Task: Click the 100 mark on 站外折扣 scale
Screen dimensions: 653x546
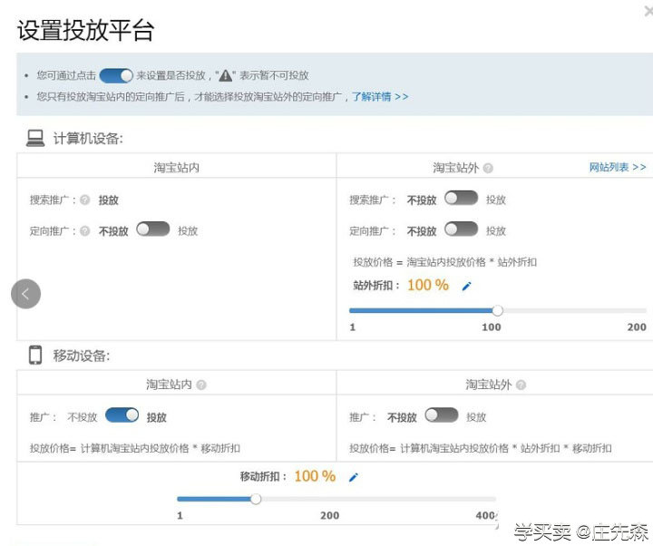Action: [492, 327]
